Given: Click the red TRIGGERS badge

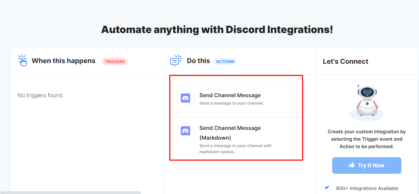Looking at the screenshot, I should tap(115, 61).
